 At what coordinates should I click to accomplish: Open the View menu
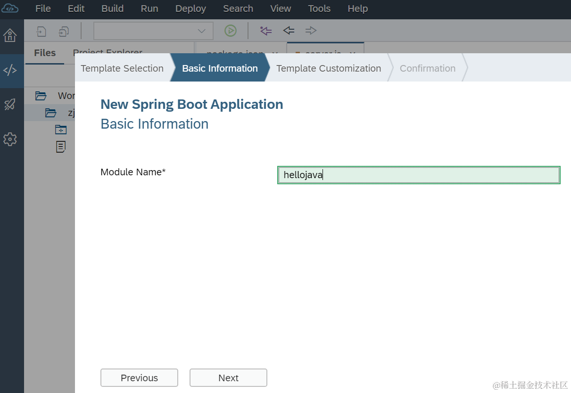pos(281,8)
